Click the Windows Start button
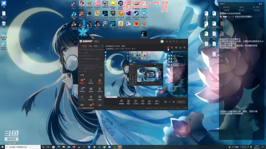 tap(2, 147)
